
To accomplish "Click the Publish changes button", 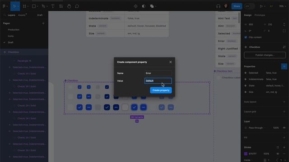I will [x=265, y=55].
